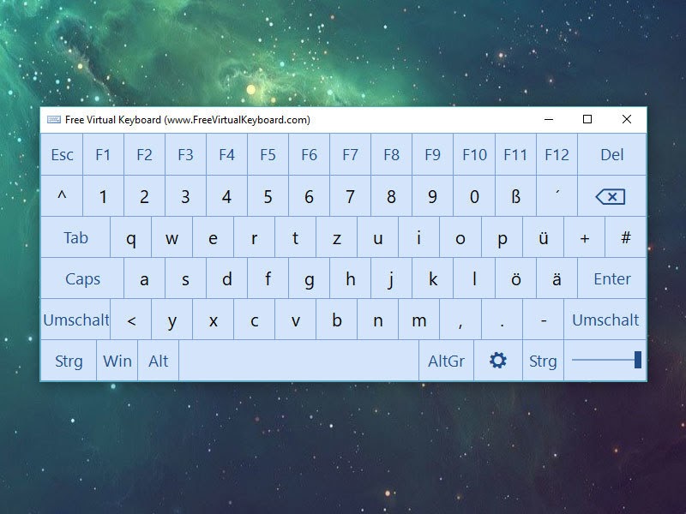
Task: Click the keyboard icon in title bar
Action: click(x=54, y=120)
